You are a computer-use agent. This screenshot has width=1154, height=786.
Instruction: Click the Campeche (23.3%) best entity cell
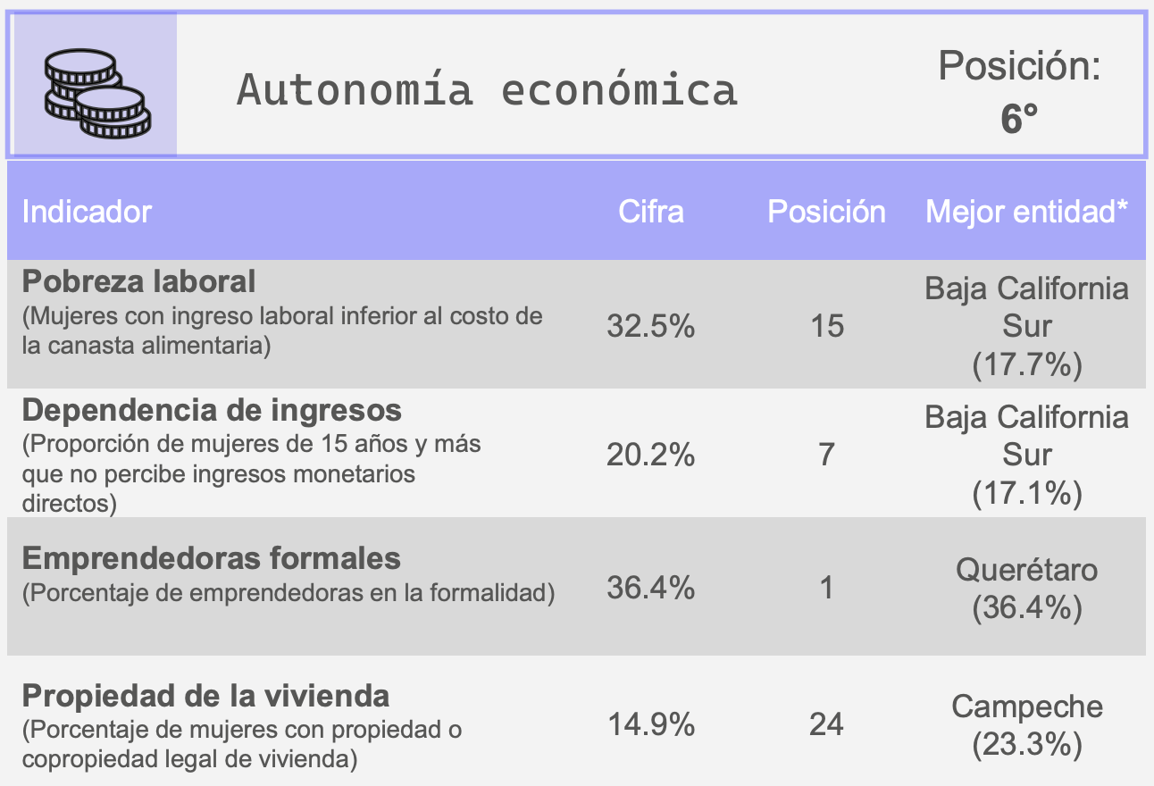pos(1027,725)
